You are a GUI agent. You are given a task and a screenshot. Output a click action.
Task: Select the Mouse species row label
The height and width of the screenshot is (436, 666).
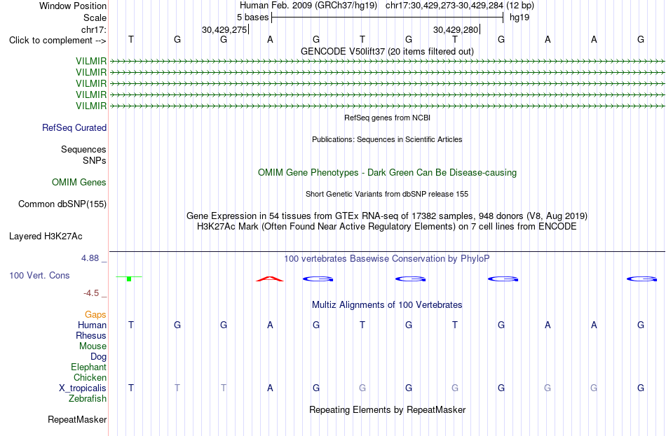tap(93, 346)
